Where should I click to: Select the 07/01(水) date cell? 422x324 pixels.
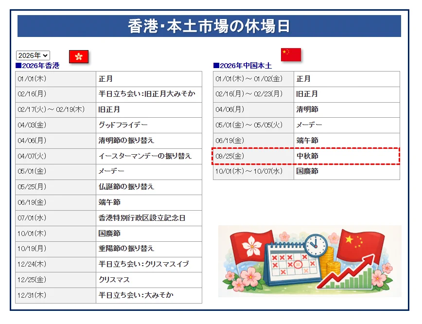(x=56, y=218)
